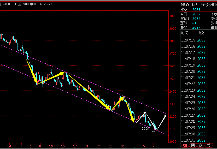Select the 11:07:21 tick row
217x149 pixels.
193,78
